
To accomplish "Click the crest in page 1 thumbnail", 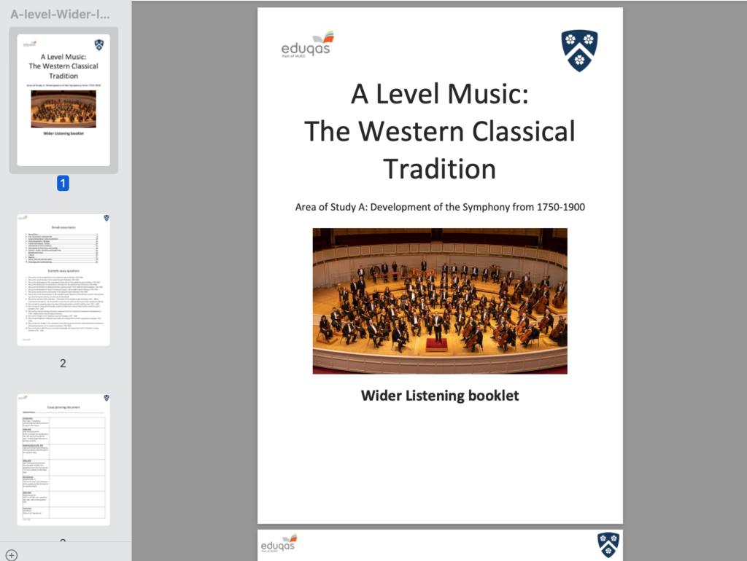I will pyautogui.click(x=99, y=44).
